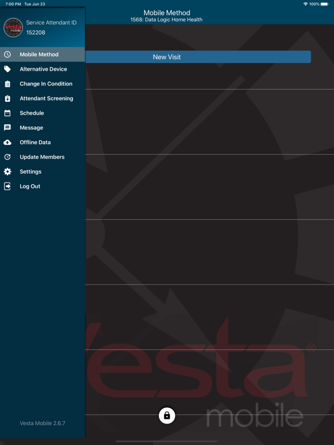334x445 pixels.
Task: Go to Attendant Screening
Action: [42, 99]
